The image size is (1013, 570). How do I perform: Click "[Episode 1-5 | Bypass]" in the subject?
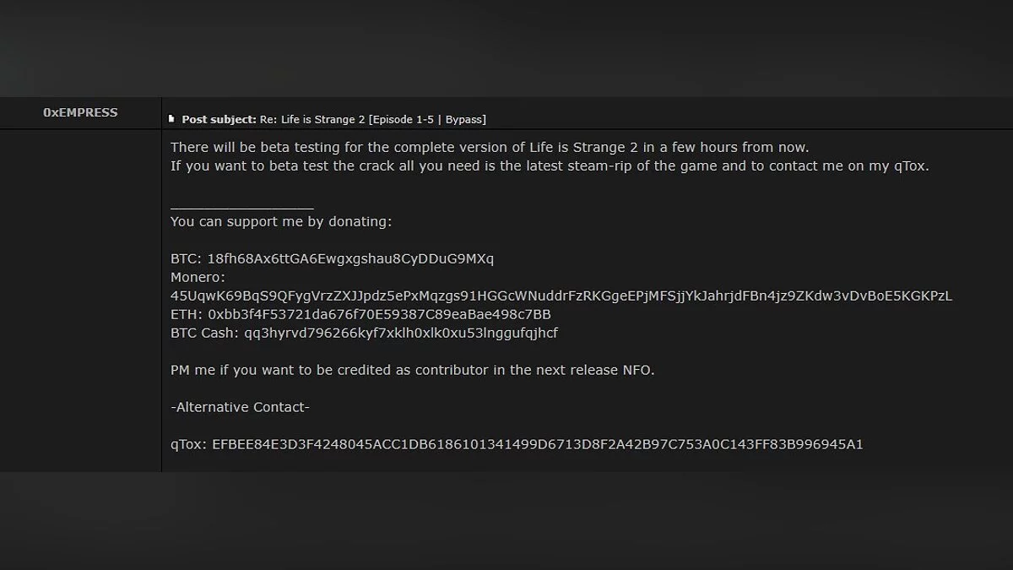click(x=427, y=119)
